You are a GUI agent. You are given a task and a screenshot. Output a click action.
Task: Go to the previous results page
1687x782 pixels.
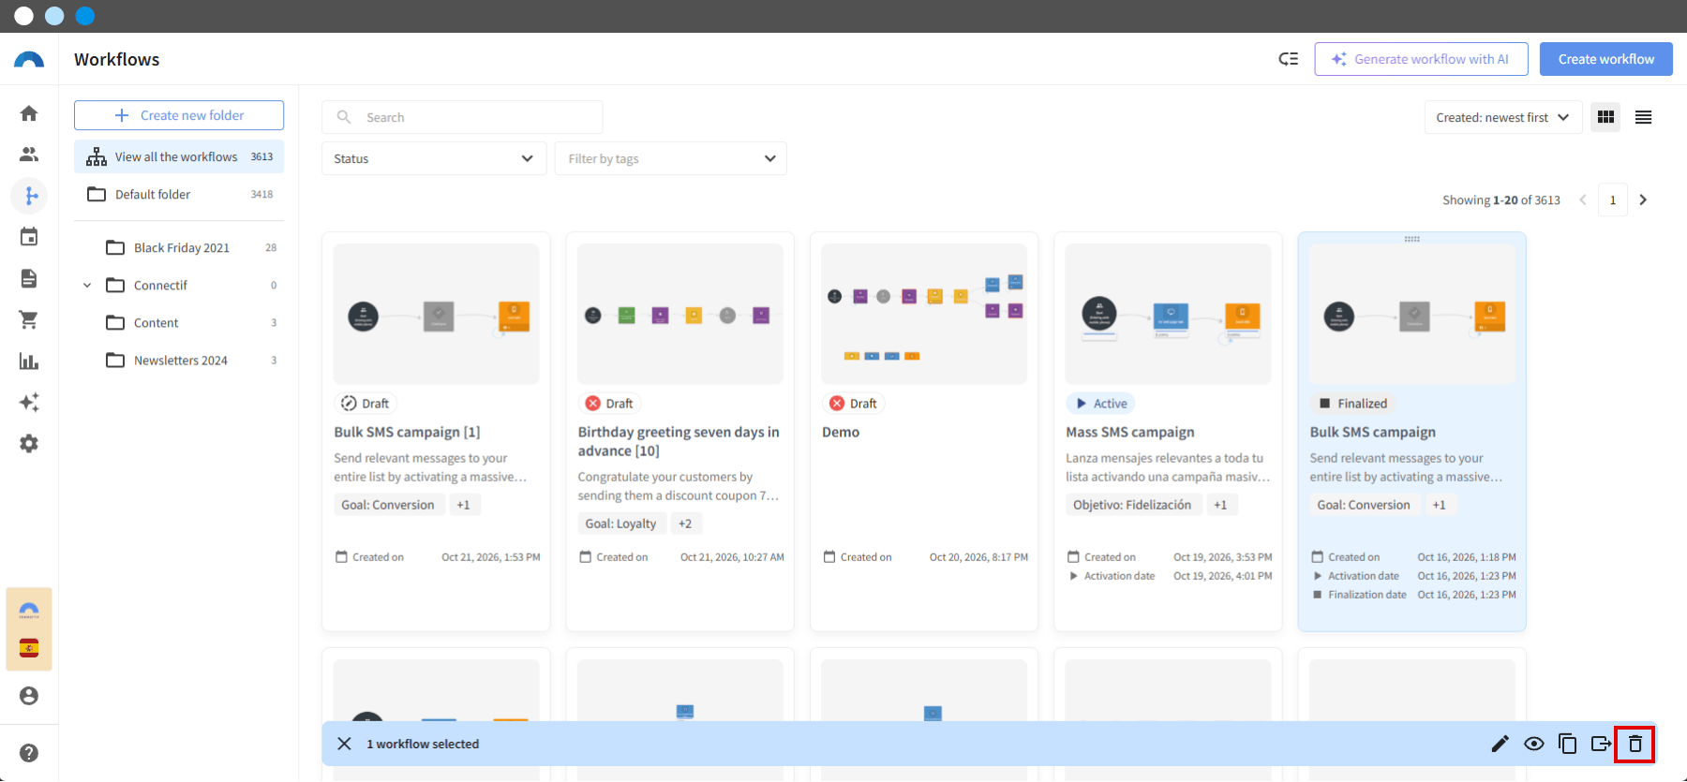pos(1583,199)
